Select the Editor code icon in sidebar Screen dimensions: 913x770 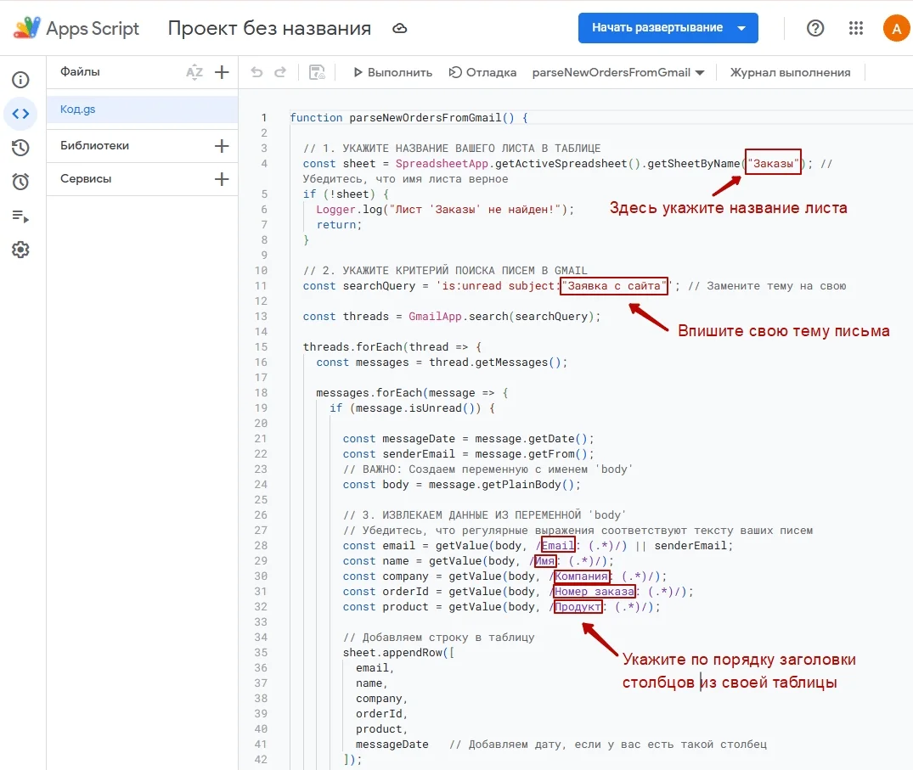20,114
